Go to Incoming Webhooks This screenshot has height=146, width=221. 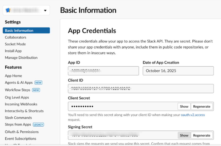coord(21,104)
